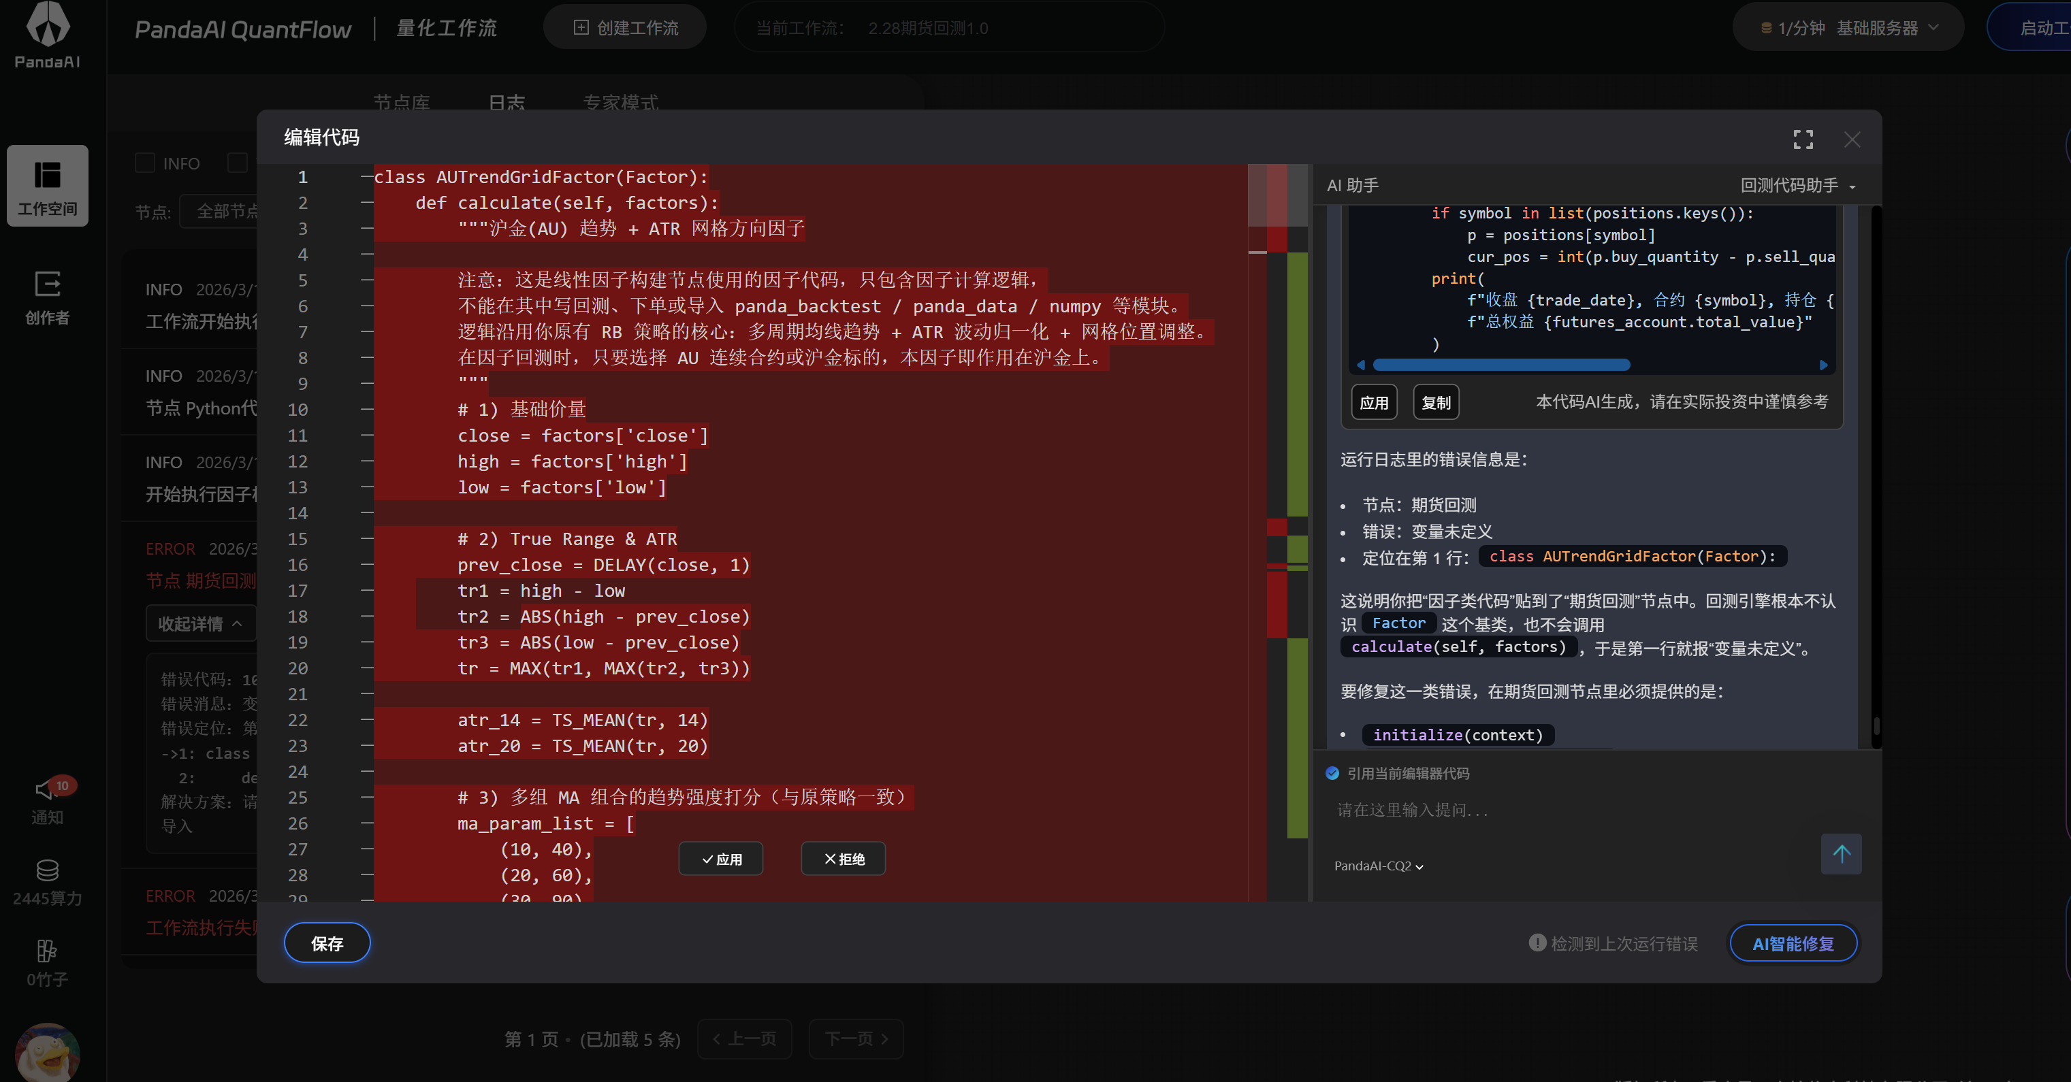
Task: Click the 创建工作流 button
Action: 625,28
